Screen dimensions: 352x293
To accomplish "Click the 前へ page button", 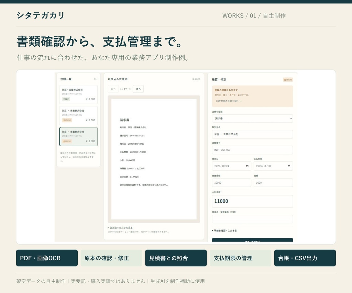I will [113, 89].
